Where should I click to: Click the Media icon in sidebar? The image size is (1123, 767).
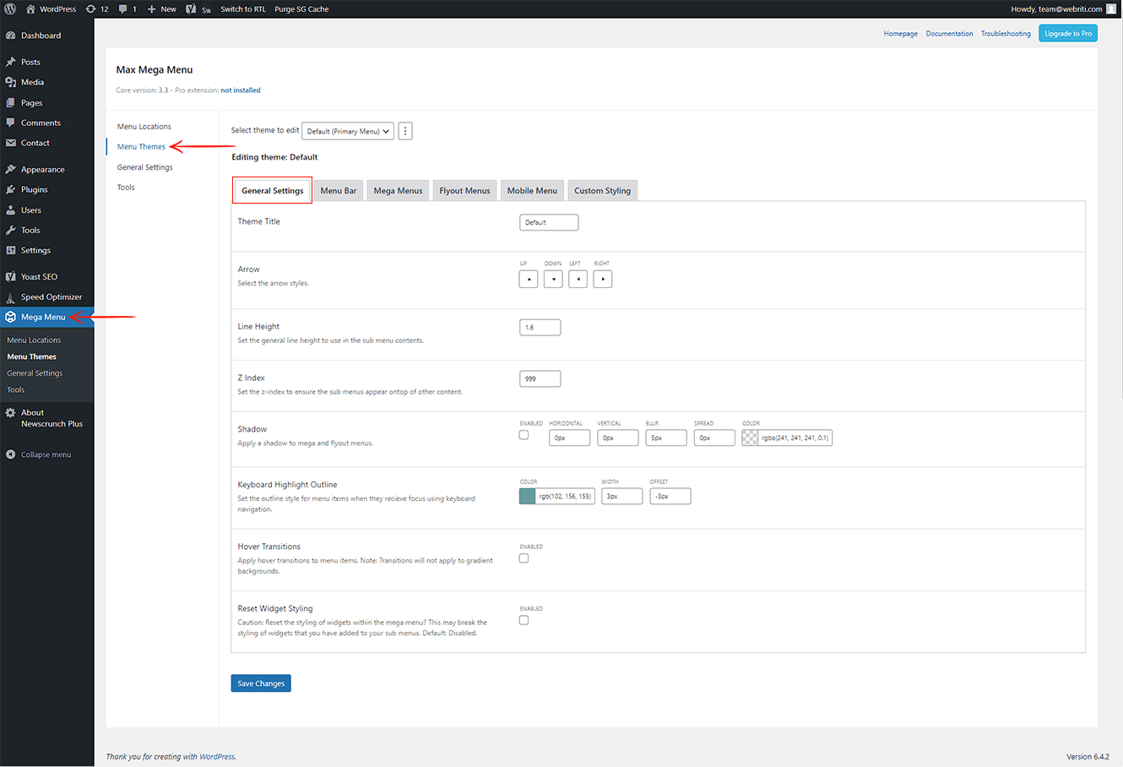(x=11, y=82)
